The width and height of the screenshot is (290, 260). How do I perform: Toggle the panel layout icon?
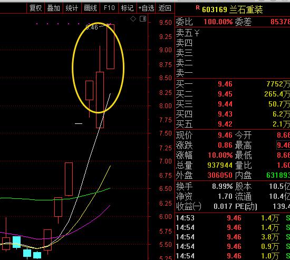coord(143,19)
